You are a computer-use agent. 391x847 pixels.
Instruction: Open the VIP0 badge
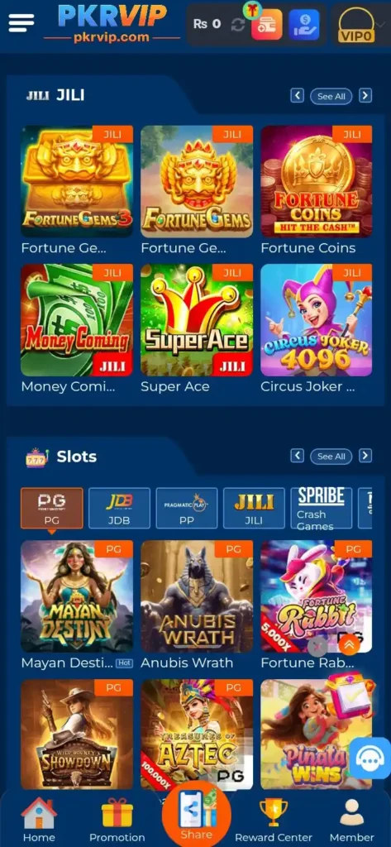356,26
